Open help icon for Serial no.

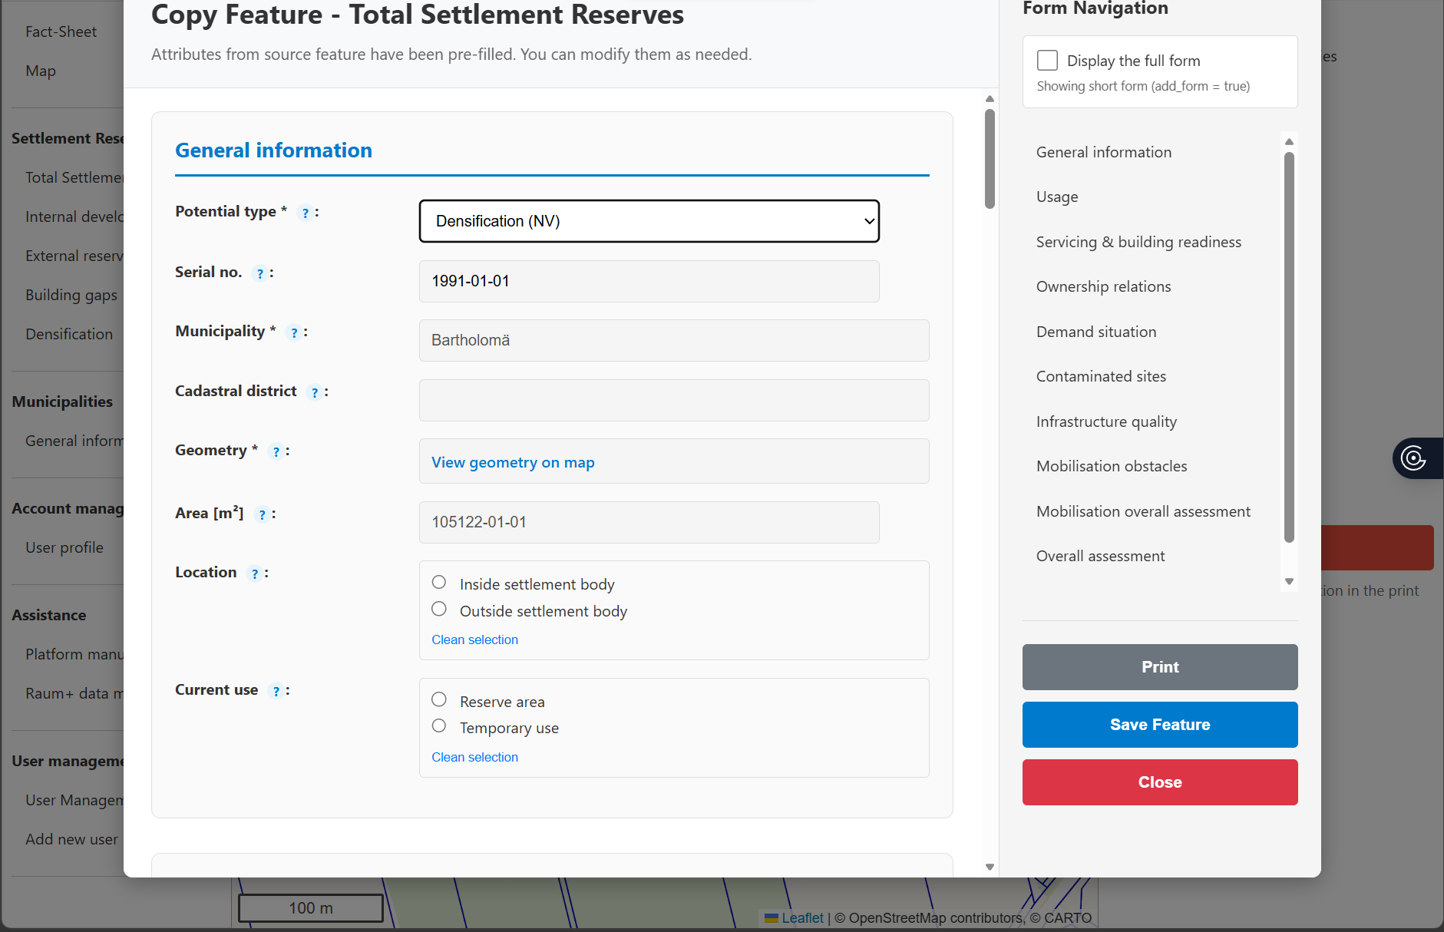260,273
